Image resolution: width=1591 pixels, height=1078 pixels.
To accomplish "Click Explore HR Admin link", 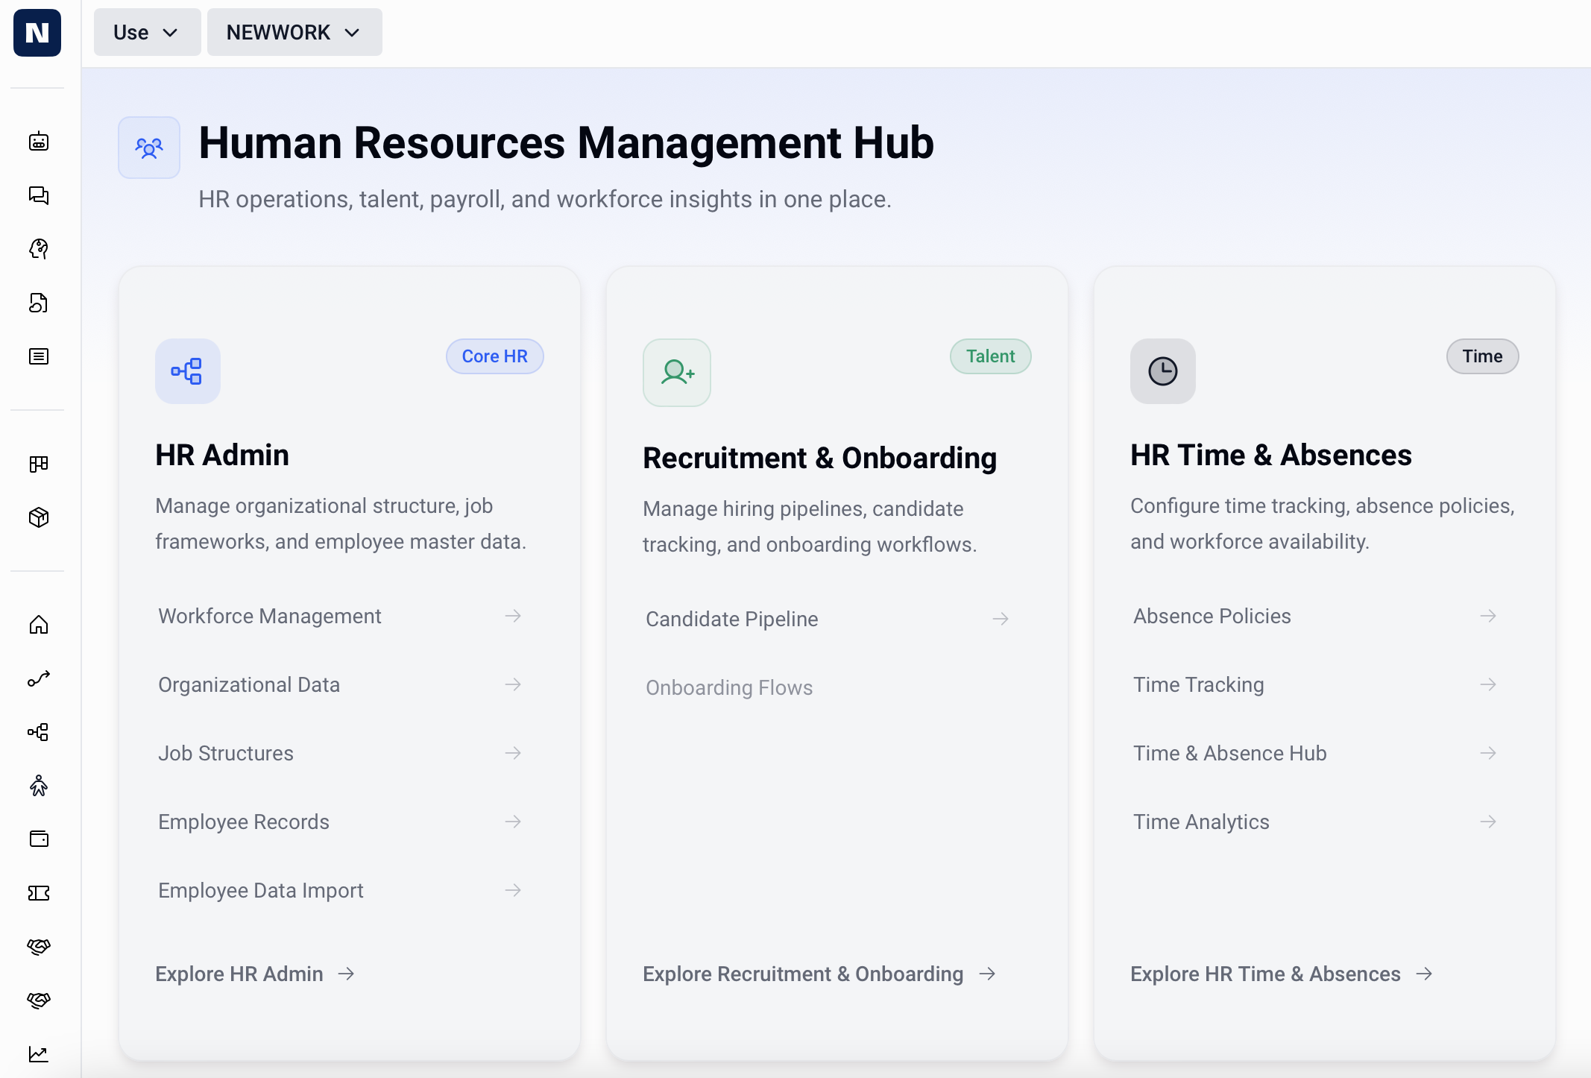I will pyautogui.click(x=255, y=974).
